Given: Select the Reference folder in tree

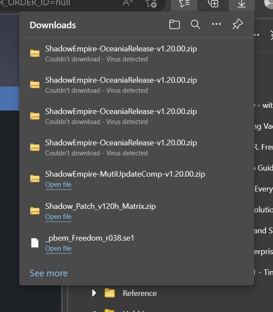Looking at the screenshot, I should (140, 293).
